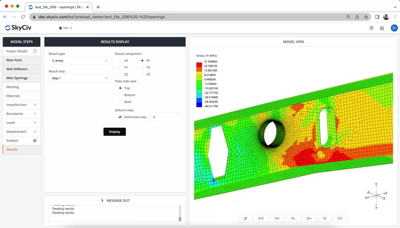
Task: Click the Analysis calculator icon
Action: click(x=35, y=140)
